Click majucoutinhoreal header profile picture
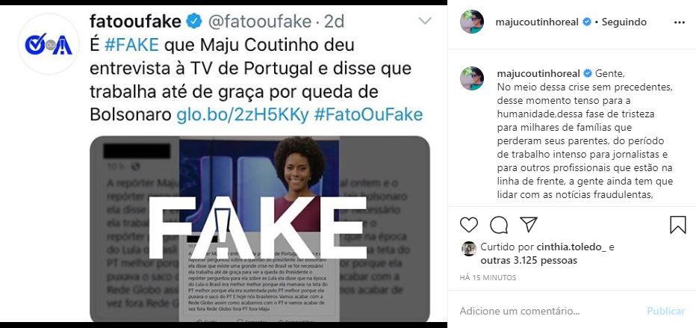 (472, 22)
